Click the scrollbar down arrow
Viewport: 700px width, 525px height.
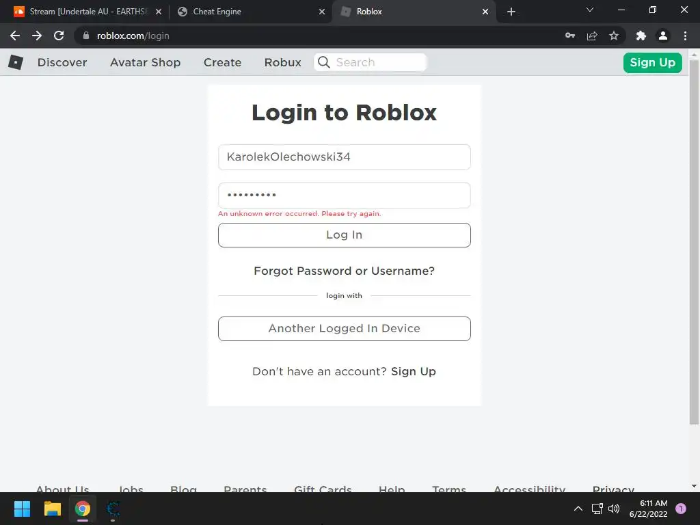coord(694,486)
